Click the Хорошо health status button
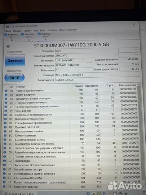Image resolution: width=146 pixels, height=195 pixels. pyautogui.click(x=15, y=60)
